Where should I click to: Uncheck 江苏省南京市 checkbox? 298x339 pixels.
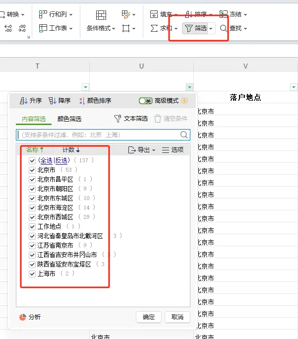[x=32, y=246]
